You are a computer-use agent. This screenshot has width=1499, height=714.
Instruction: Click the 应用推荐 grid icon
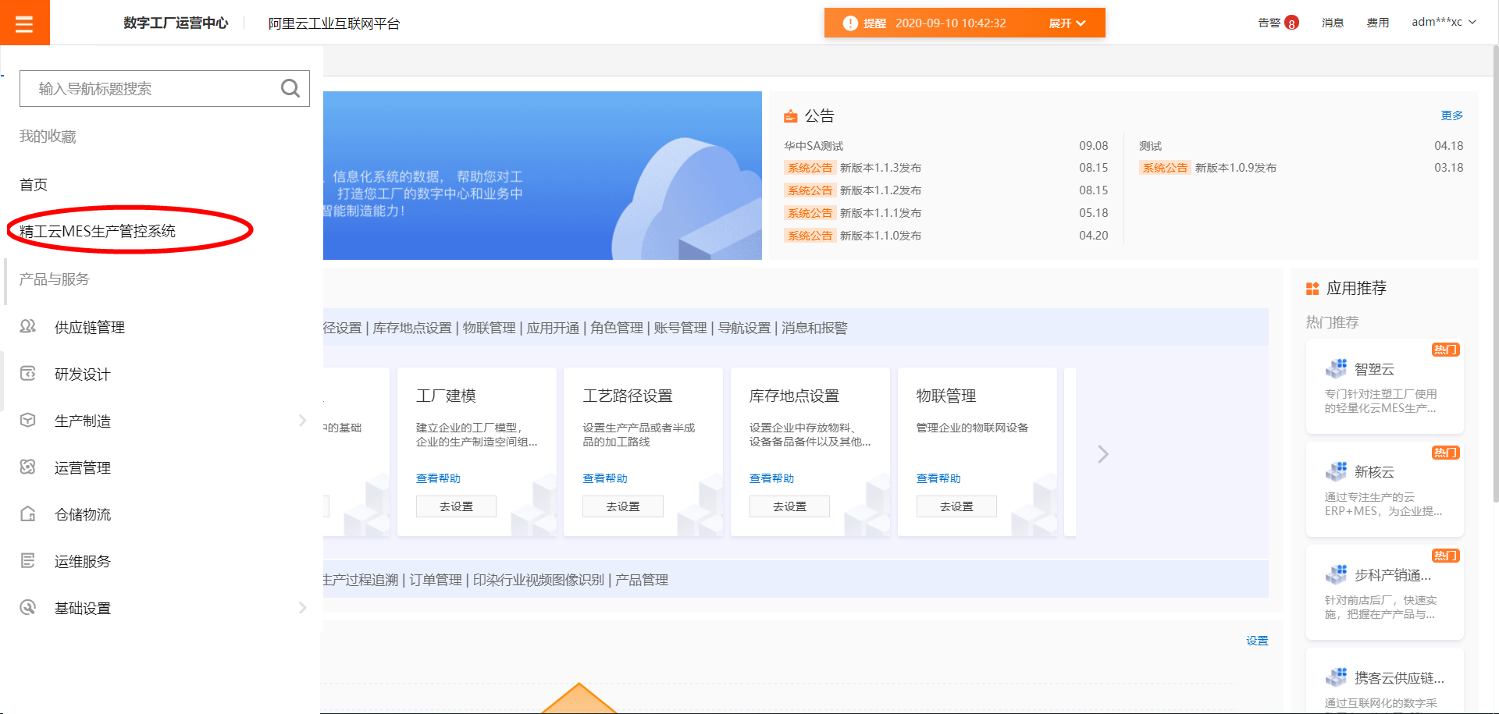click(1312, 289)
